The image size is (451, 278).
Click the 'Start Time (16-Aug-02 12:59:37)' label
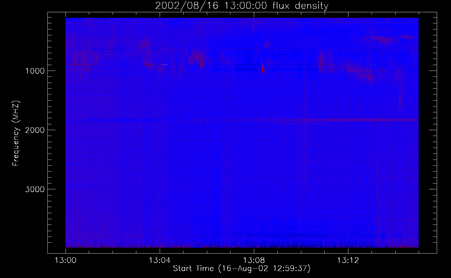pos(242,269)
